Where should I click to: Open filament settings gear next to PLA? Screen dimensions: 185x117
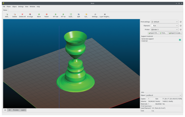coord(180,26)
